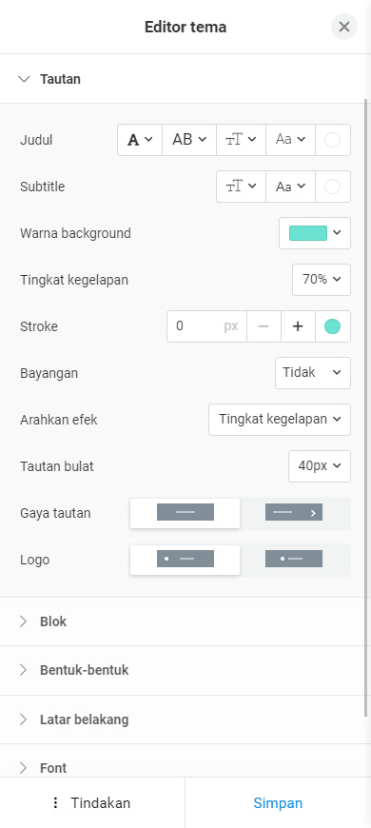Open text size option in Judul row
This screenshot has height=828, width=371.
(242, 140)
